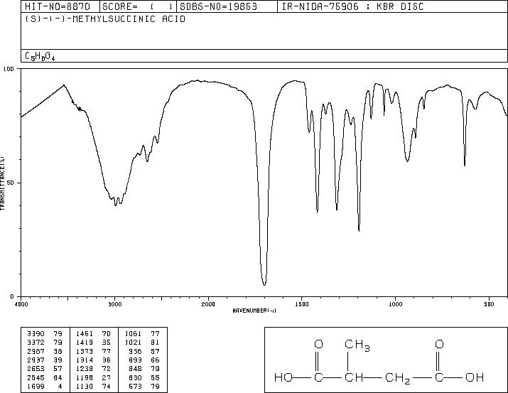The width and height of the screenshot is (508, 393).
Task: Click the HIT-NO=8870 header cell
Action: click(58, 6)
